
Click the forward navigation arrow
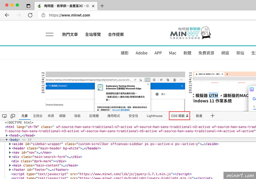tap(19, 15)
